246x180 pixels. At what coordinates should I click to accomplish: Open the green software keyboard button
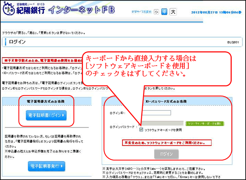coord(205,124)
